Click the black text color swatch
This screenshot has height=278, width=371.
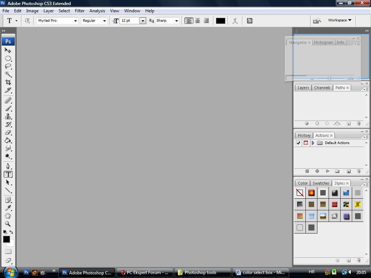(221, 21)
